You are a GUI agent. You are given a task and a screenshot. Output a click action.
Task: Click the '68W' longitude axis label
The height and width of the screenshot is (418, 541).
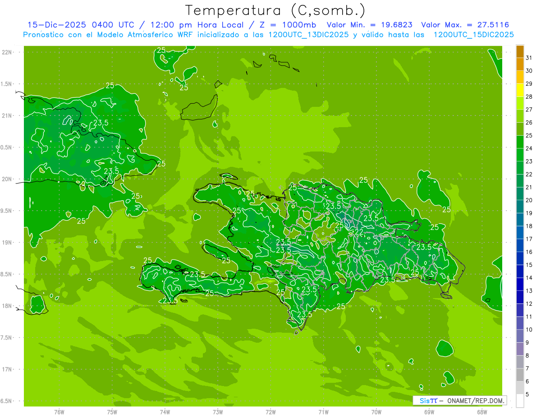click(x=482, y=412)
